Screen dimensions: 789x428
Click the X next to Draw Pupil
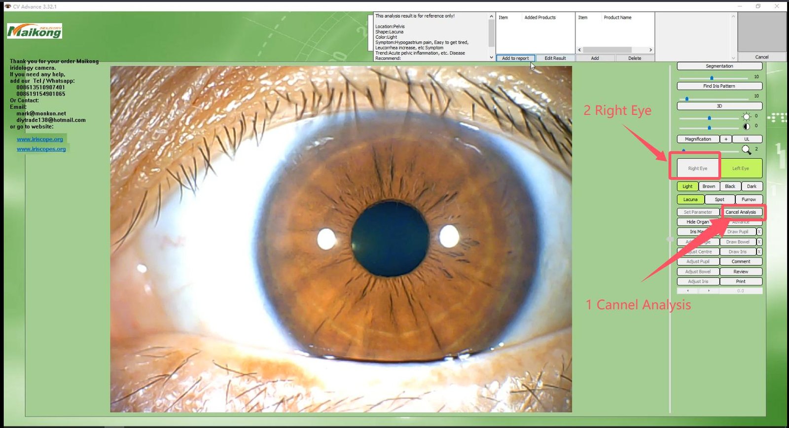(x=759, y=232)
